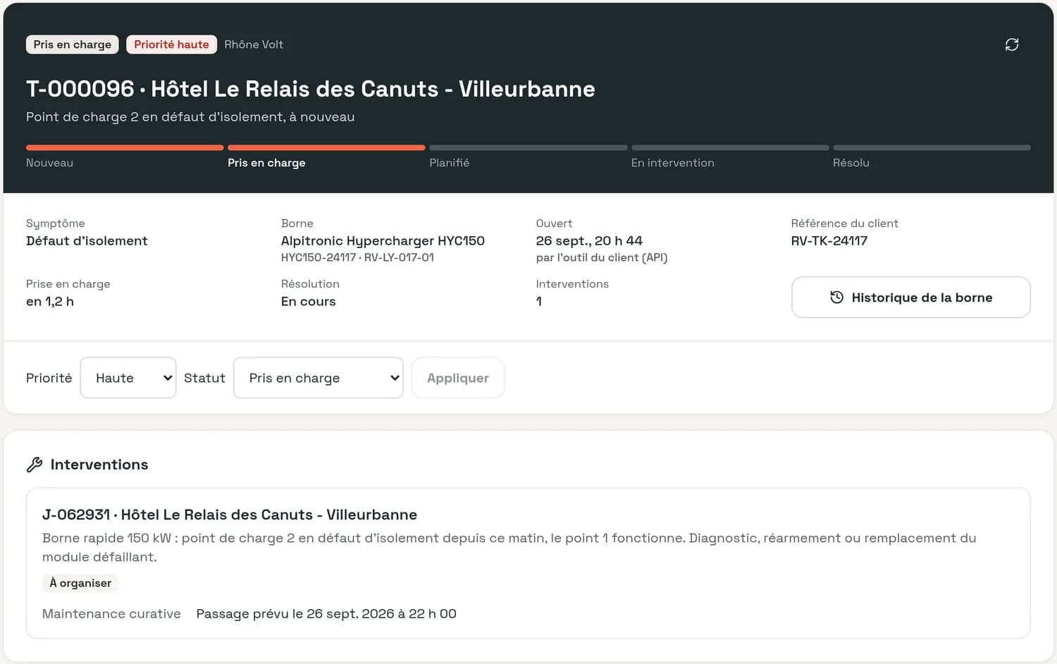Open Historique de la borne

[910, 297]
